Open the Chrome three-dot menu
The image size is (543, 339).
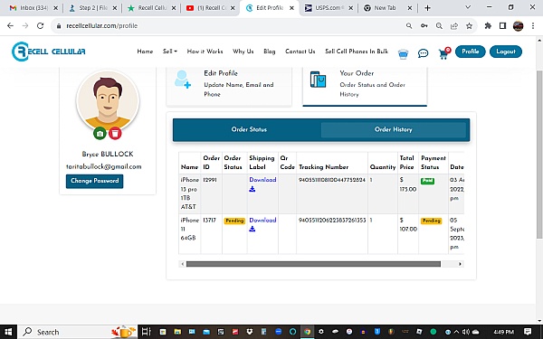[533, 26]
